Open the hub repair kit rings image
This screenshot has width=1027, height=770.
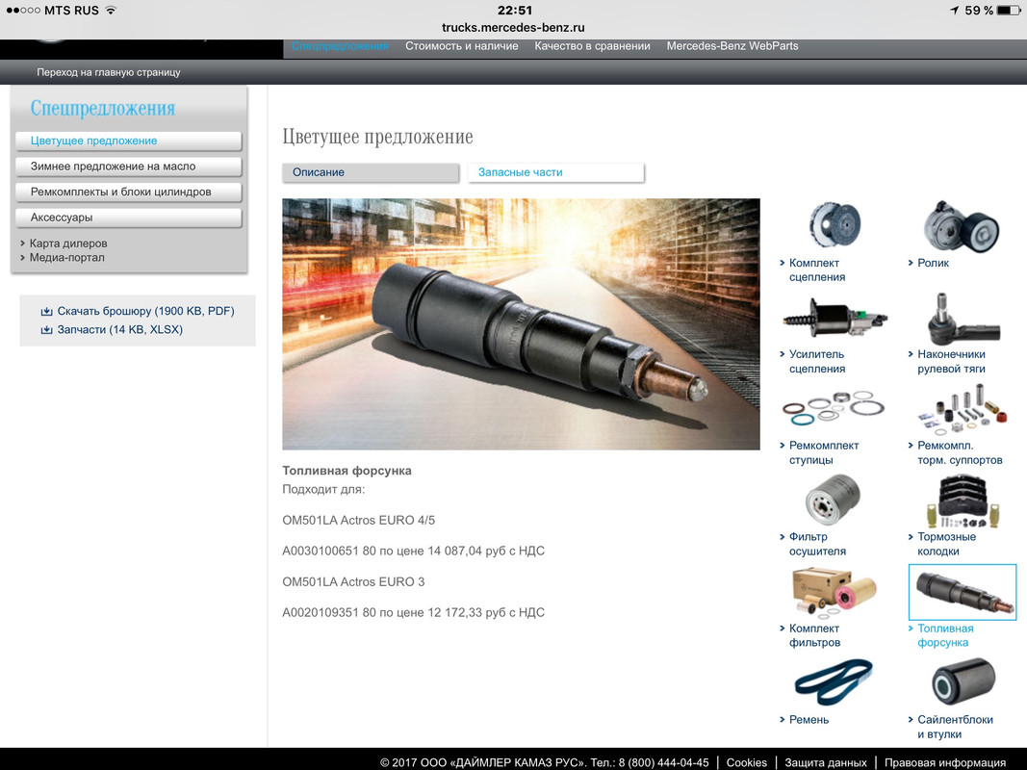click(x=834, y=410)
